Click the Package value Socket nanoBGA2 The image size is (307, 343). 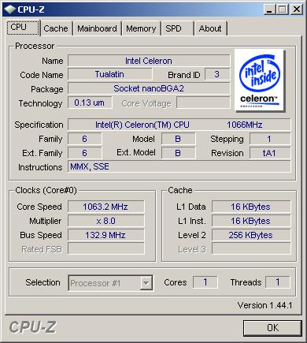coord(149,88)
